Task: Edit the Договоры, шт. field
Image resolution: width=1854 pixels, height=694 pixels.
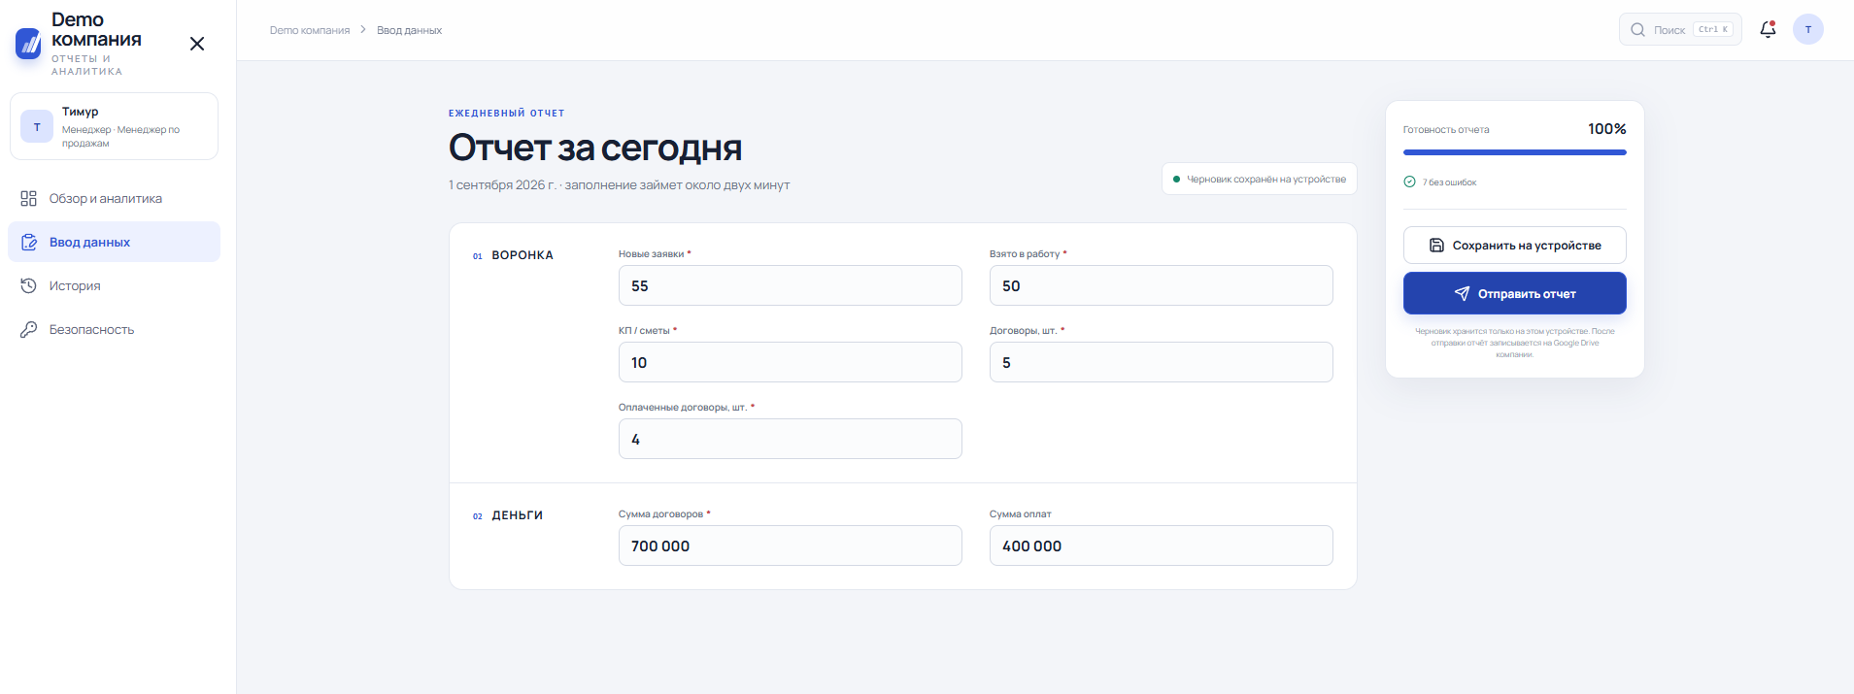Action: click(1161, 362)
